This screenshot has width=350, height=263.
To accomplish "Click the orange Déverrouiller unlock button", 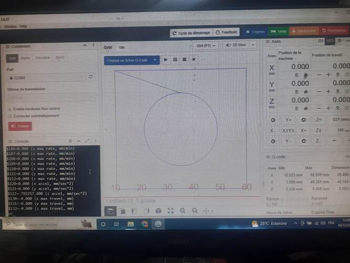I will 304,31.
